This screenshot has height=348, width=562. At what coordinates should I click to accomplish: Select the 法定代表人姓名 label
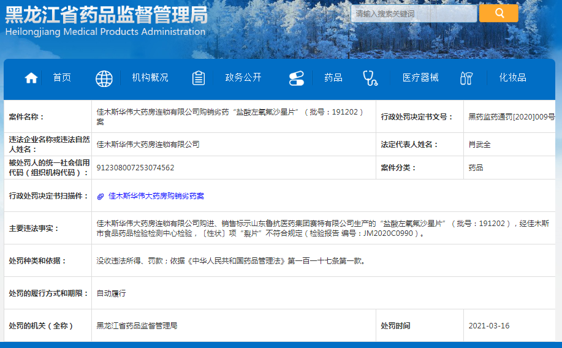pyautogui.click(x=409, y=145)
